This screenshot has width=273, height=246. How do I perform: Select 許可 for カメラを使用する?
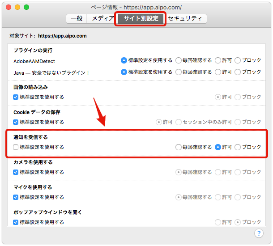pos(218,172)
